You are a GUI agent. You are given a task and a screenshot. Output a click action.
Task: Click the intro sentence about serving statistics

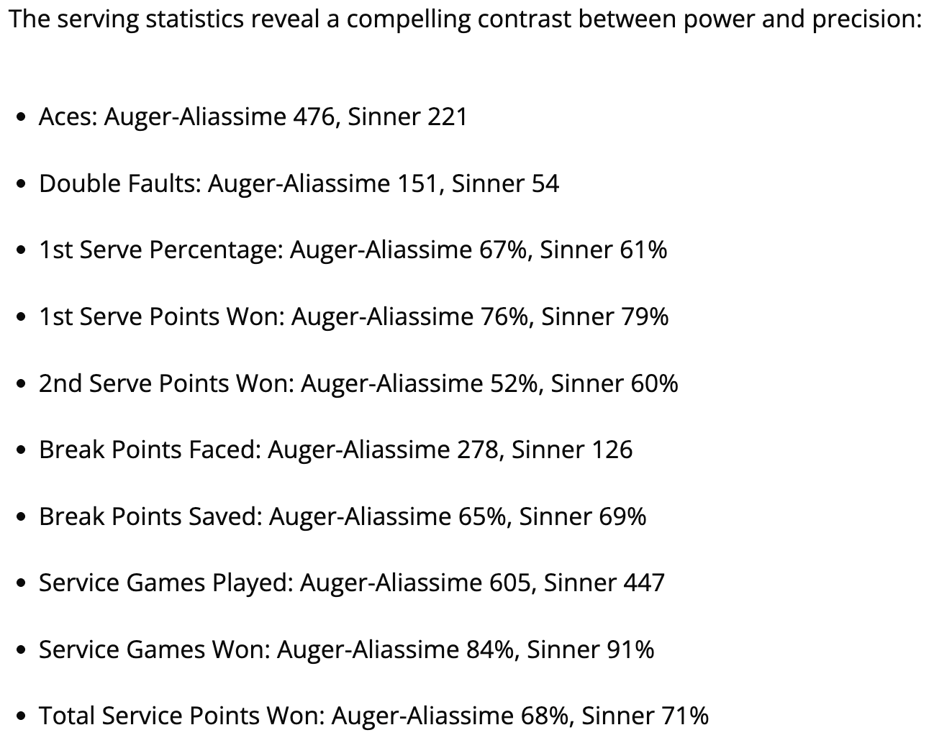point(465,19)
